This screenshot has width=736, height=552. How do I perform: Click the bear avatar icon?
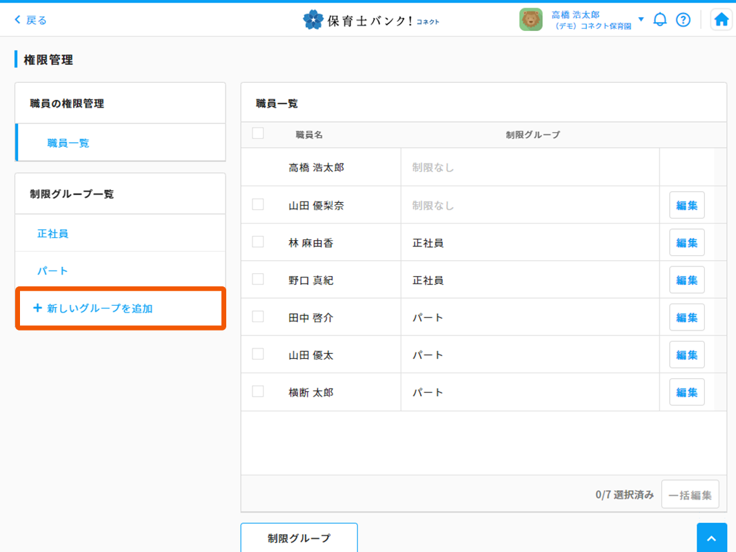[x=530, y=20]
